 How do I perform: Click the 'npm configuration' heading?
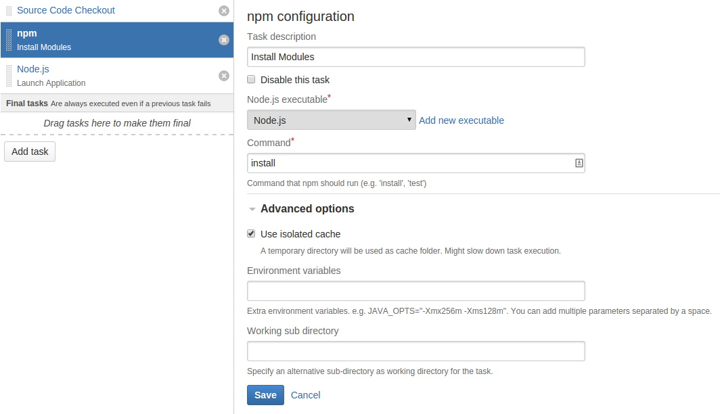pyautogui.click(x=300, y=16)
